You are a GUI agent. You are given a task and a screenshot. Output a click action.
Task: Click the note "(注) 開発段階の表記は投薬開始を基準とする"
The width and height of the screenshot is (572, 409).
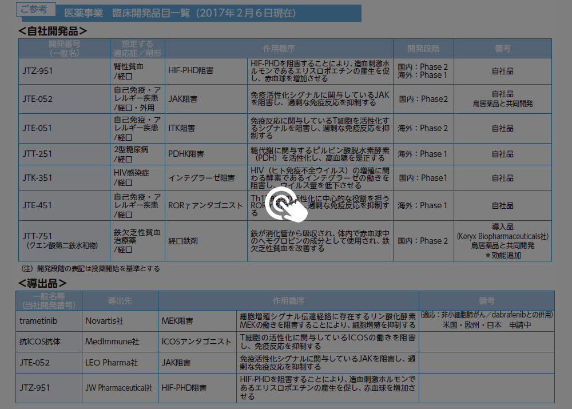coord(90,268)
